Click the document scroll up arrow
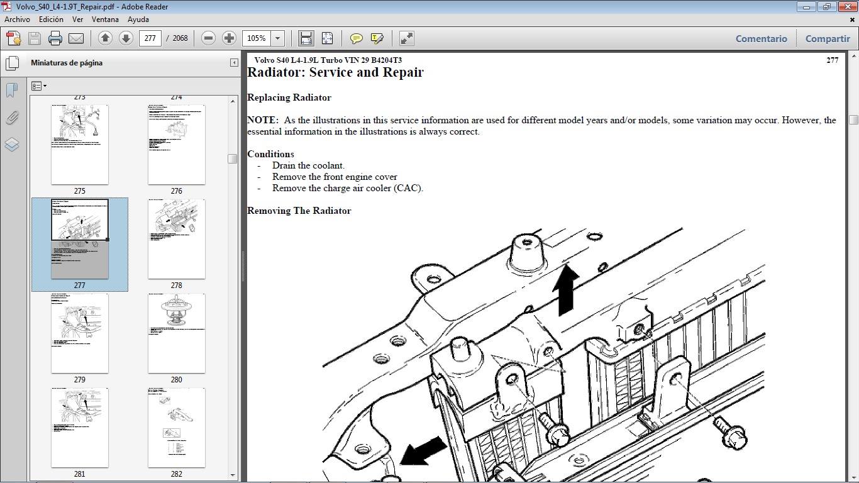The height and width of the screenshot is (483, 859). [x=853, y=57]
